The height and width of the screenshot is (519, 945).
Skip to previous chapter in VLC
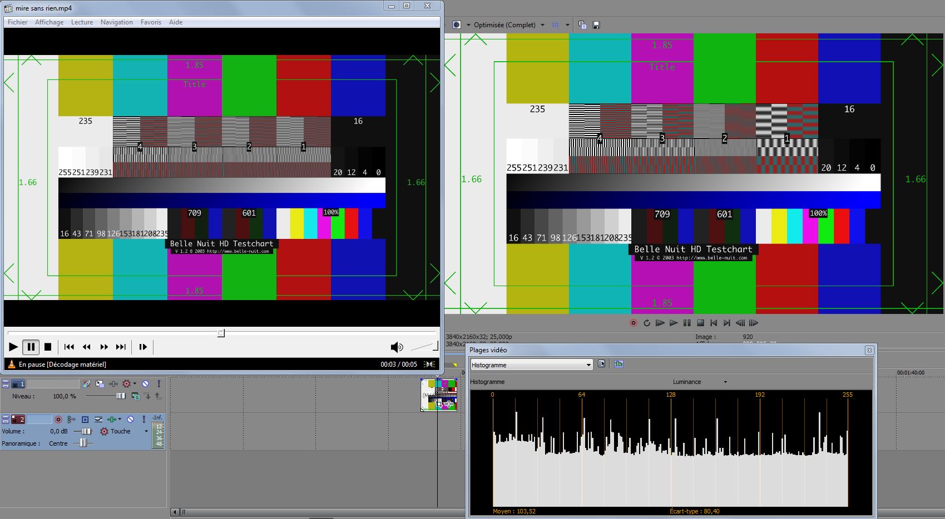[69, 347]
